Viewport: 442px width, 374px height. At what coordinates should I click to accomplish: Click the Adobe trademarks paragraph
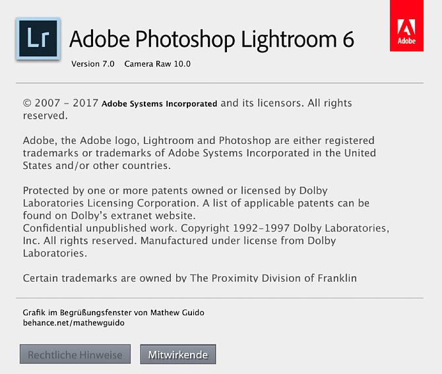coord(198,152)
